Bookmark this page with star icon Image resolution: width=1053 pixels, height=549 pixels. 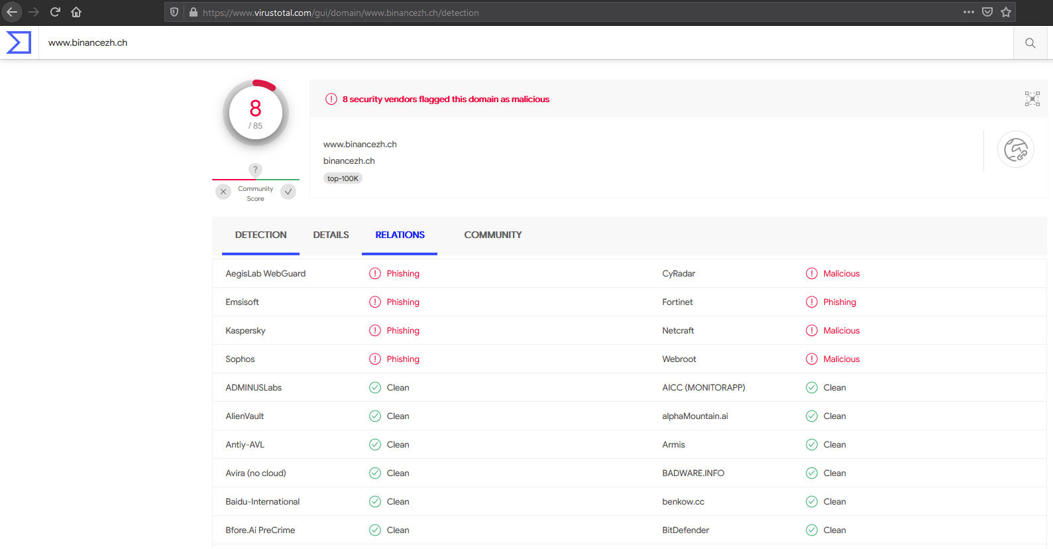(x=1006, y=12)
